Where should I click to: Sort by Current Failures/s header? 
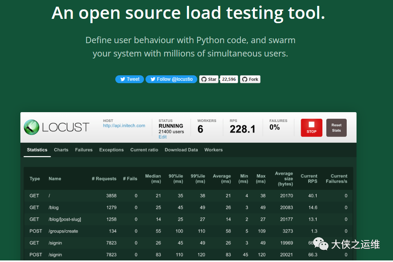click(x=337, y=179)
